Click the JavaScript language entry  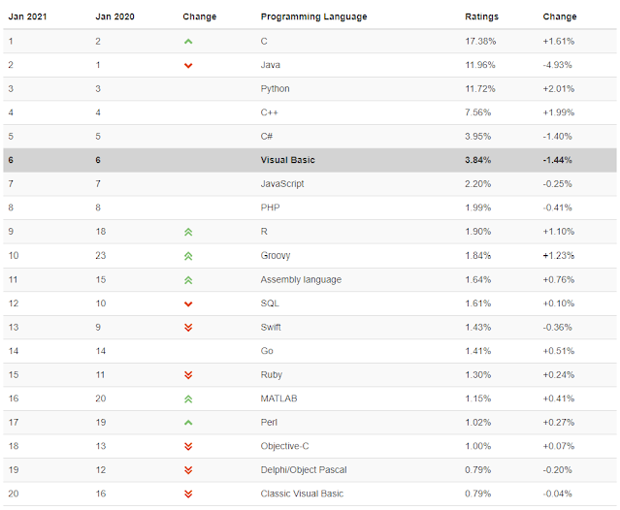[283, 184]
